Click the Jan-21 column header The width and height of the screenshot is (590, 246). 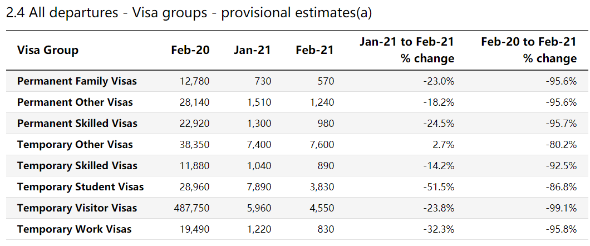point(252,50)
